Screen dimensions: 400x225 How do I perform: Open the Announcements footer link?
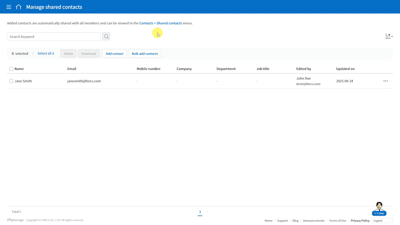pos(313,221)
